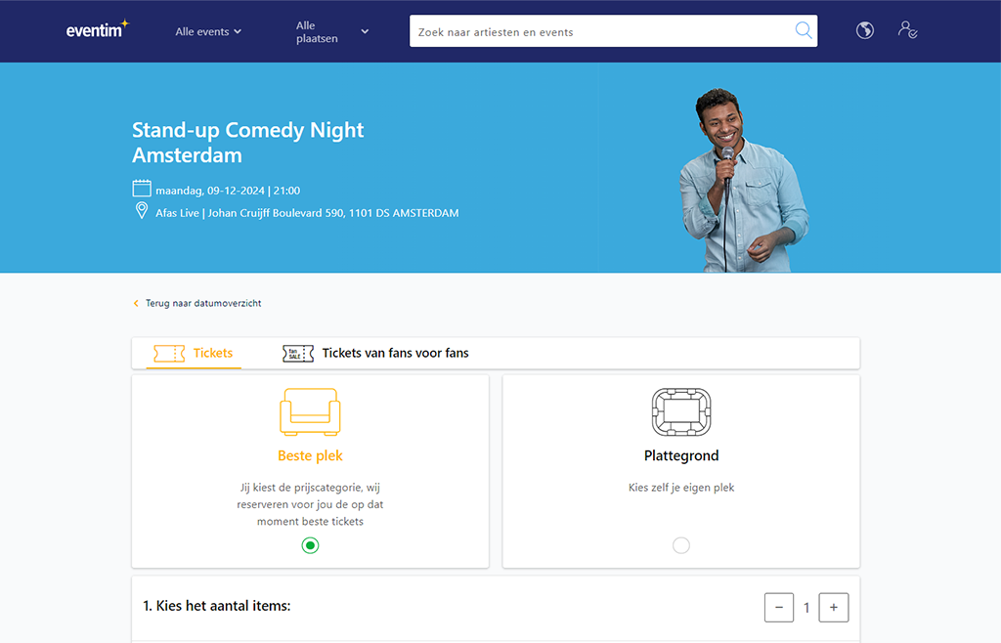
Task: Open the language globe icon
Action: (x=864, y=30)
